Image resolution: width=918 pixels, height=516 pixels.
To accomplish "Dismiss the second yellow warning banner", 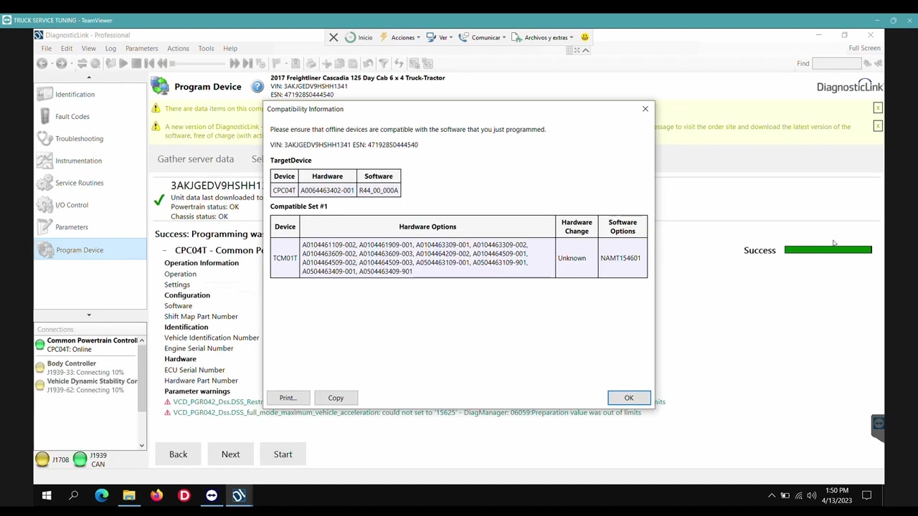I will 878,126.
